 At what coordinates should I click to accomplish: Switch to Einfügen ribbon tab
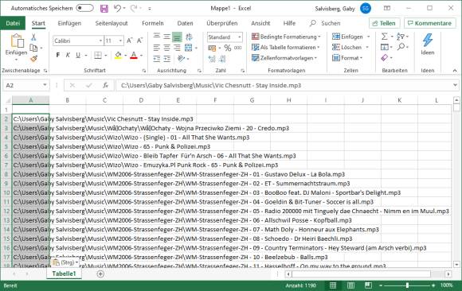click(69, 23)
